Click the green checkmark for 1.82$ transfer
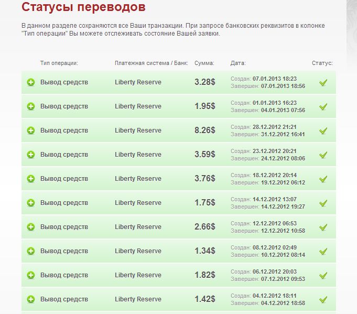Viewport: 357px width, 314px height. point(323,275)
